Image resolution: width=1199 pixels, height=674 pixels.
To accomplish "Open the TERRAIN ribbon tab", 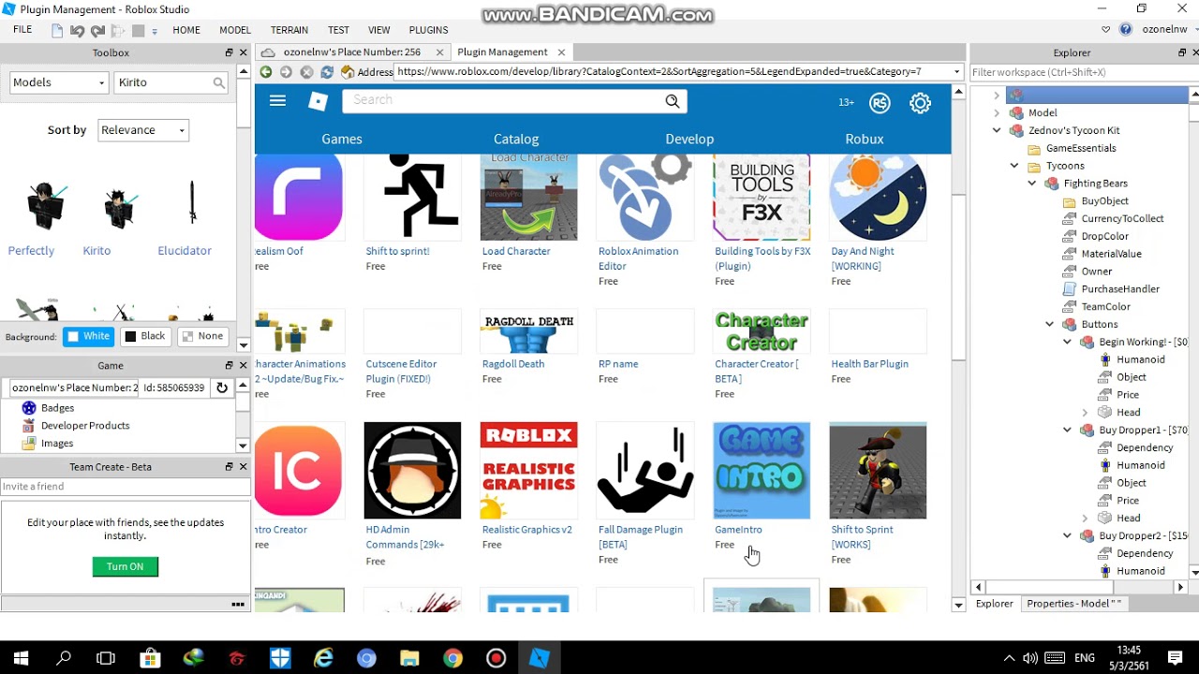I will click(x=289, y=30).
